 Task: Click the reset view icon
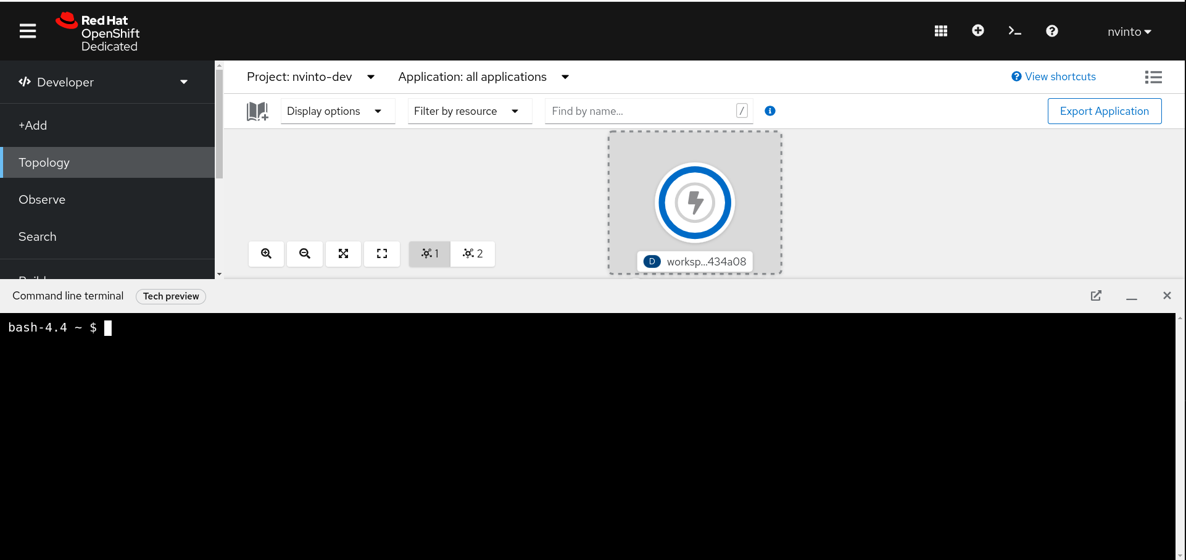click(x=382, y=254)
